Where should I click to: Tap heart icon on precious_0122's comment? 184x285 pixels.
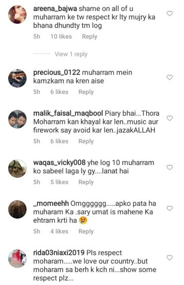170,77
